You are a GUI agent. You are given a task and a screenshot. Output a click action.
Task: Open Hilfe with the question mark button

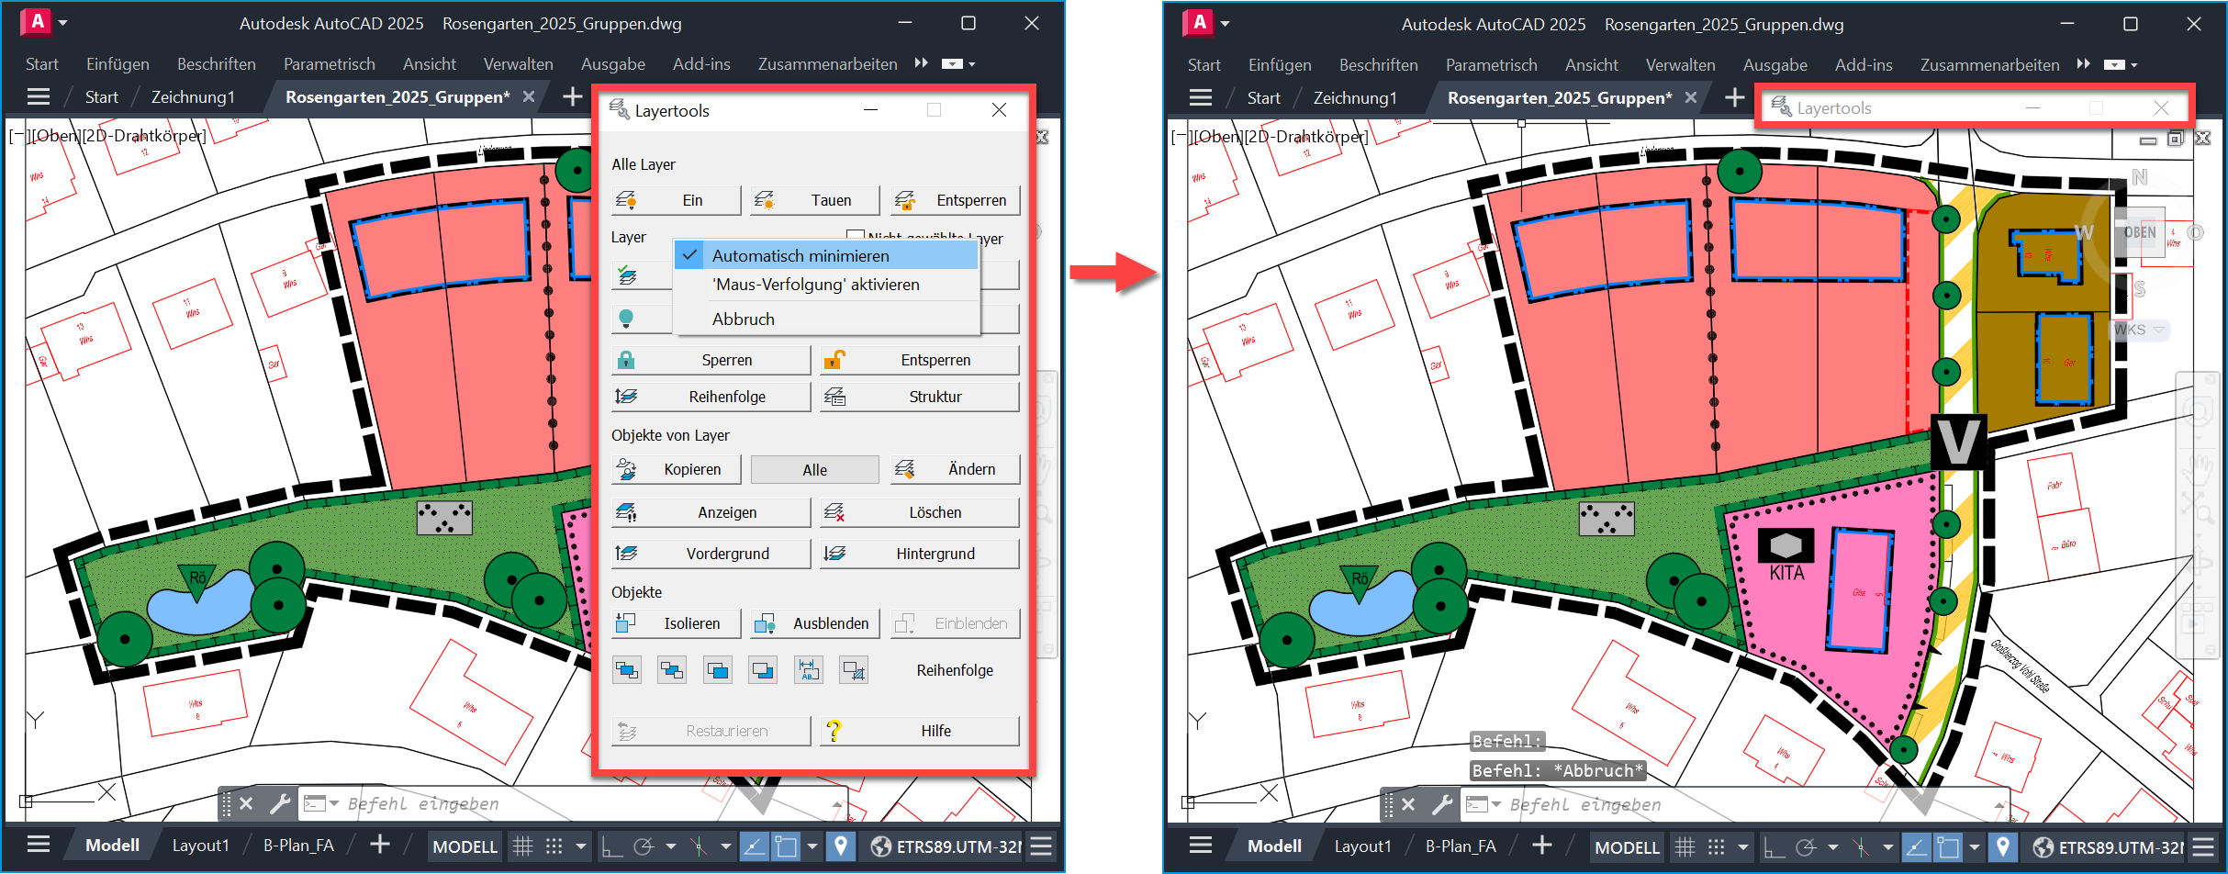919,731
